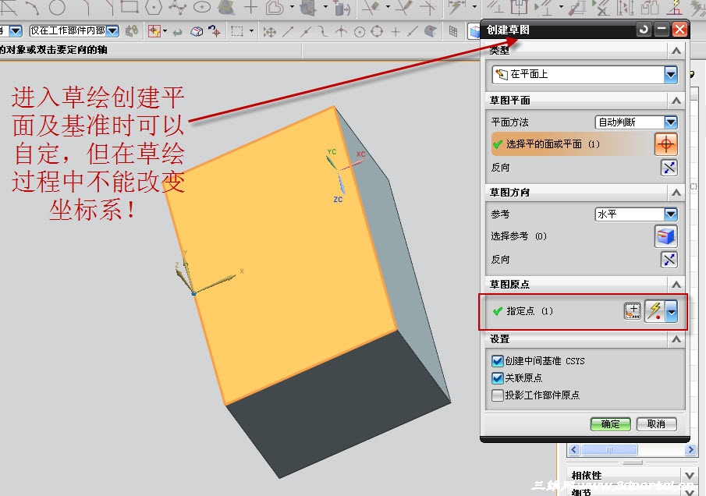The width and height of the screenshot is (706, 496).
Task: Open the Quick Trim dropdown arrow
Action: tap(388, 7)
